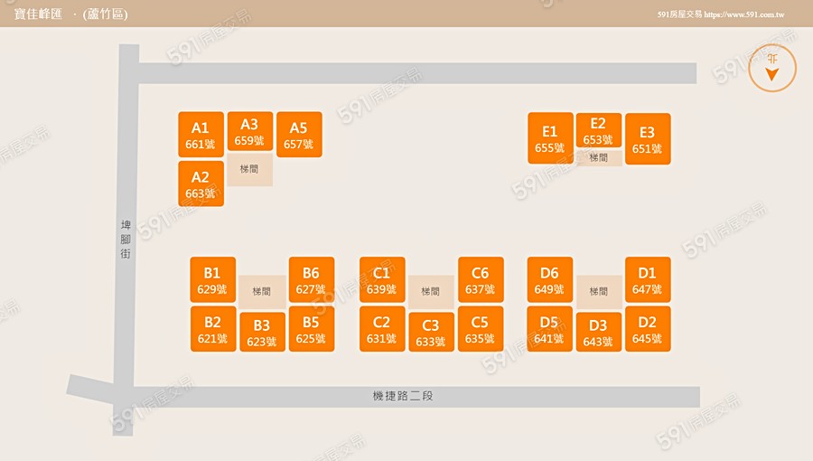Open unit C5 at 635號
The height and width of the screenshot is (461, 813).
(x=480, y=329)
